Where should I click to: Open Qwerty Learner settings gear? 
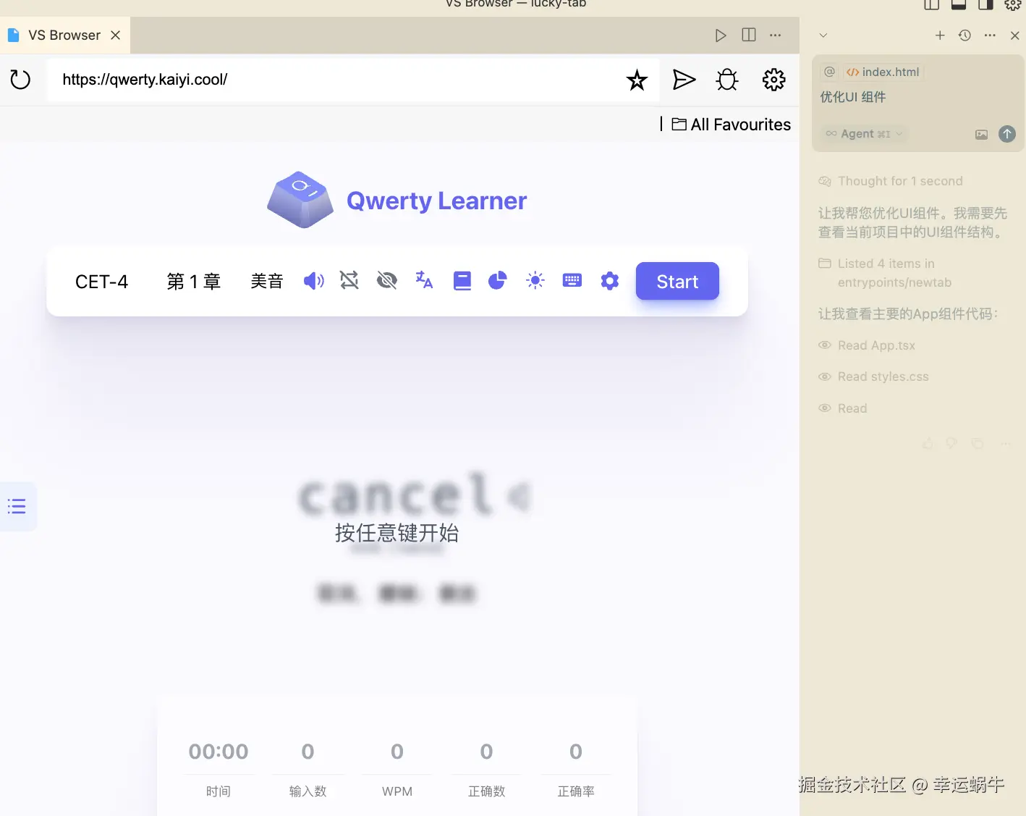[x=610, y=281]
